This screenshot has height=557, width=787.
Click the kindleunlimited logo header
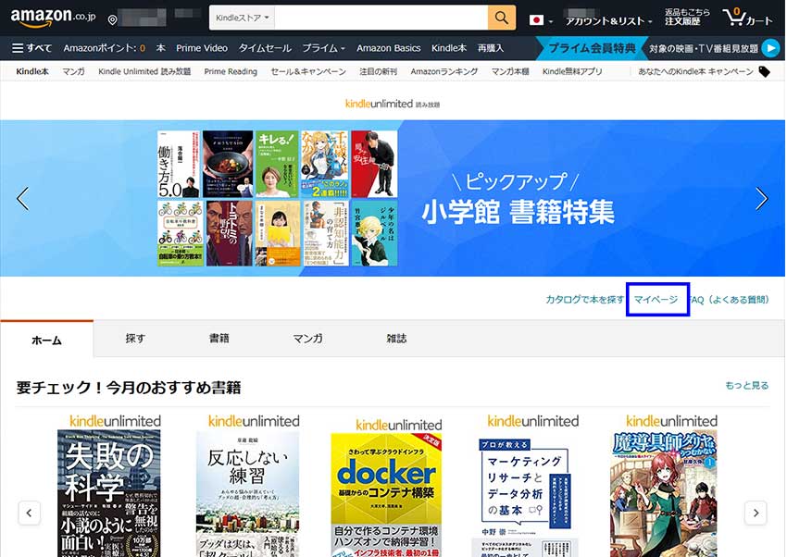pyautogui.click(x=393, y=104)
